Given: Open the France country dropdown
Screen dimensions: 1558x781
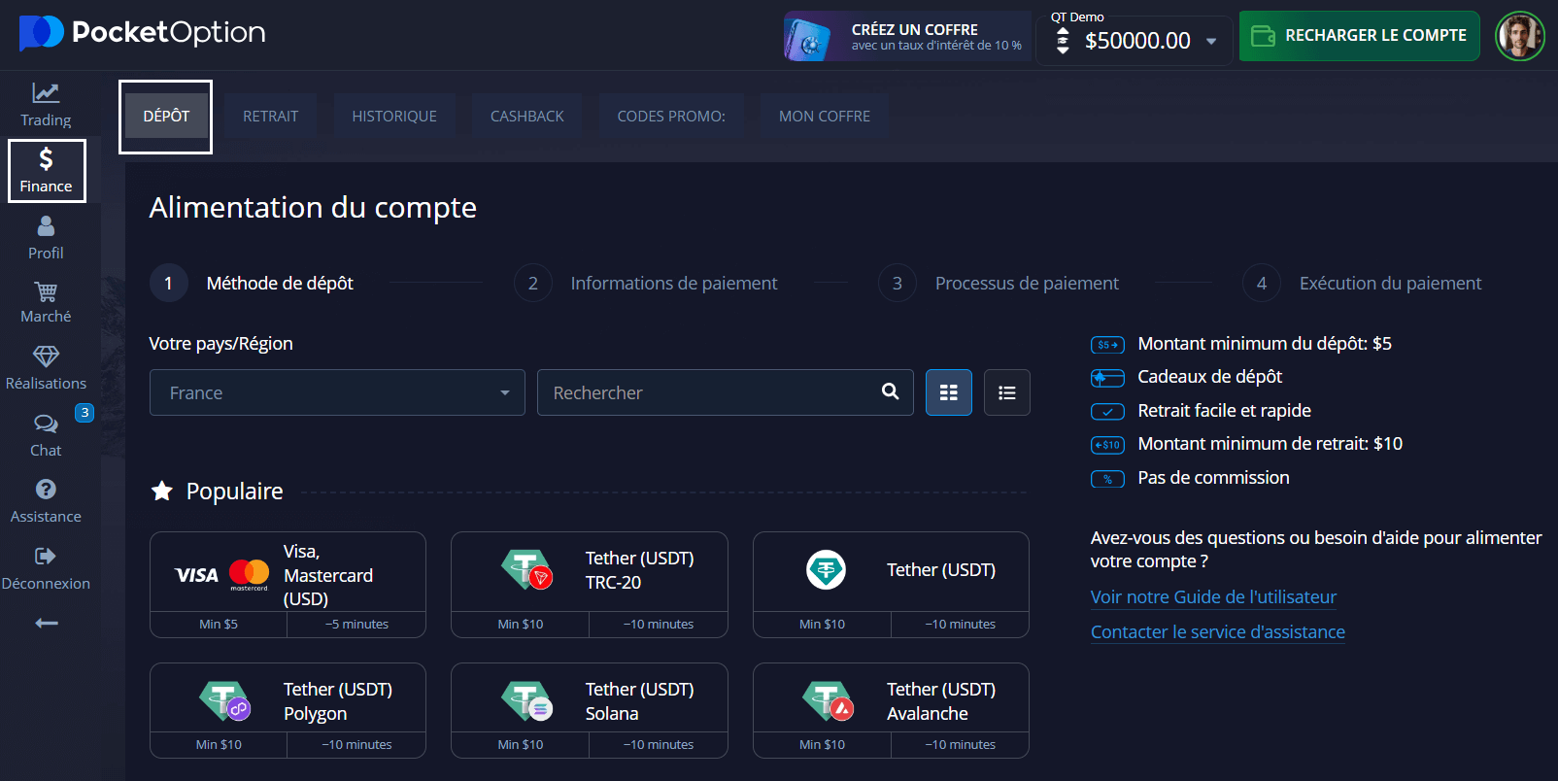Looking at the screenshot, I should click(337, 392).
